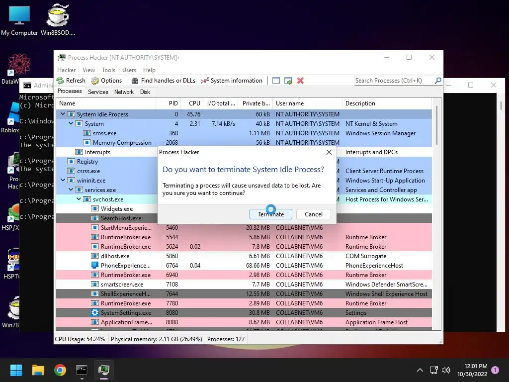Select the ShellExperienceHost process row
Screen dimensions: 509x382
click(244, 293)
